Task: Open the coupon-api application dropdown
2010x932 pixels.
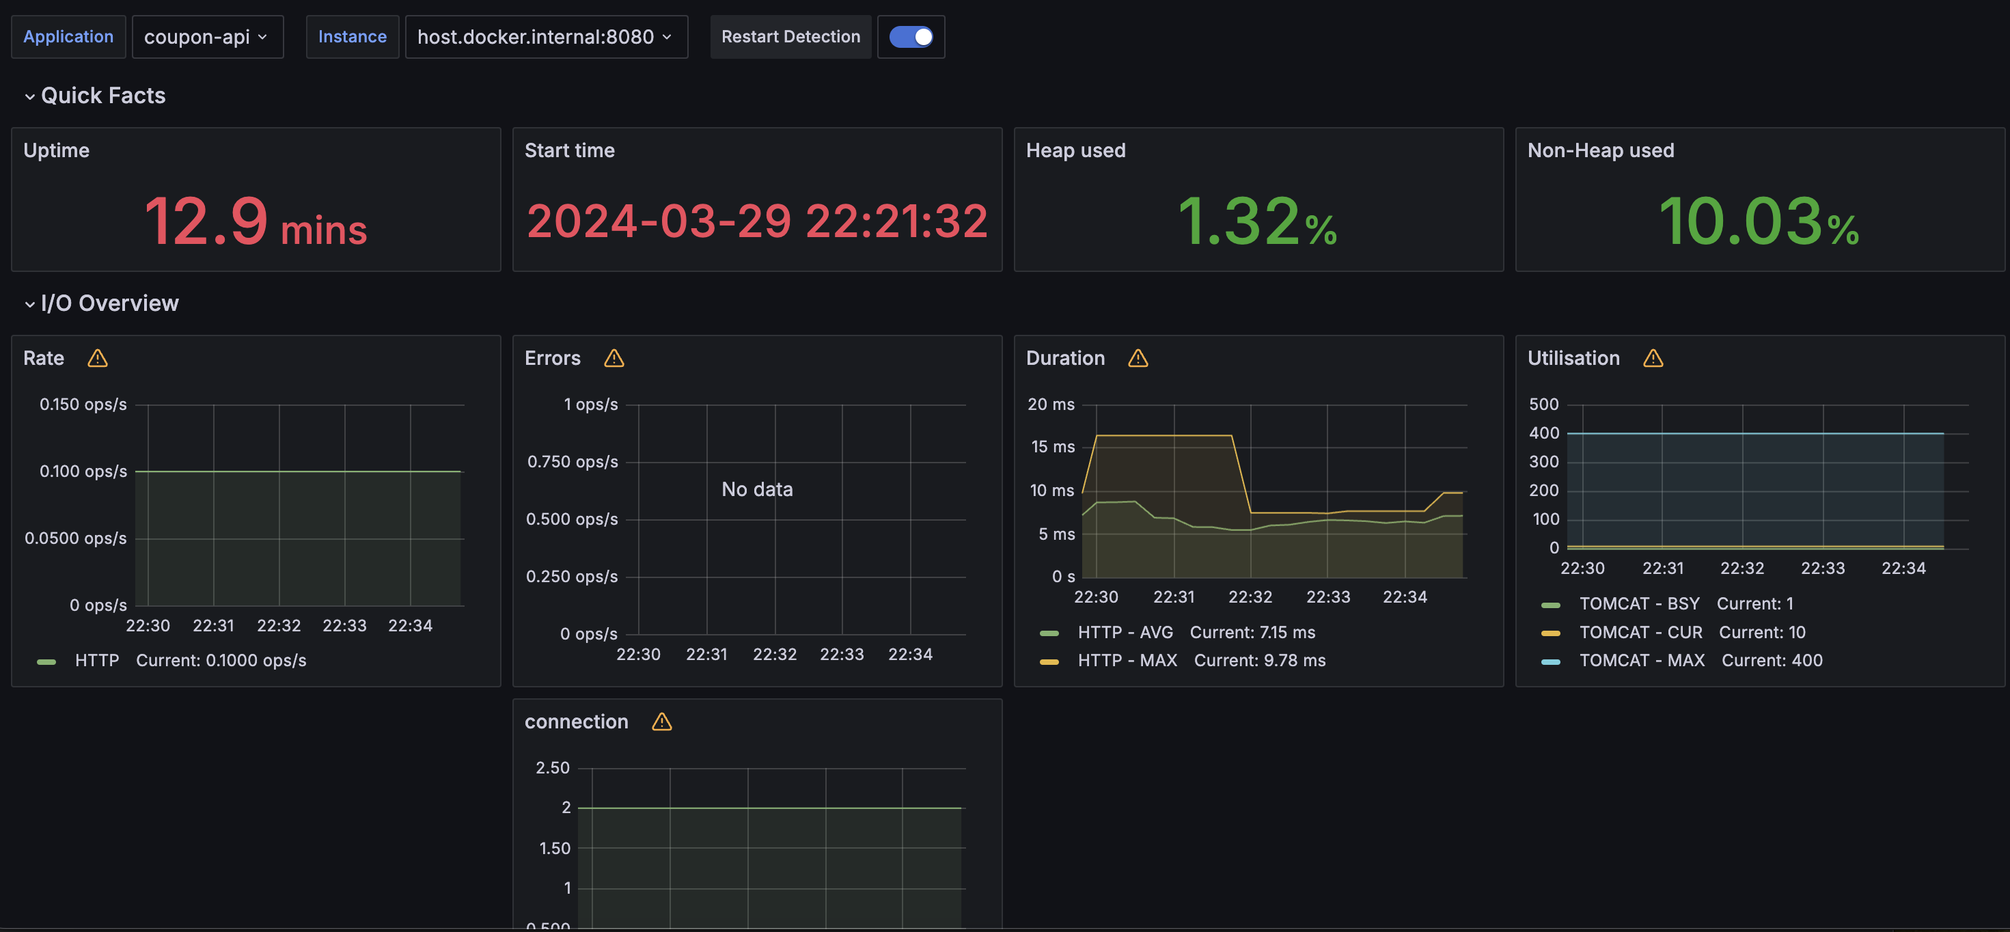Action: click(x=207, y=37)
